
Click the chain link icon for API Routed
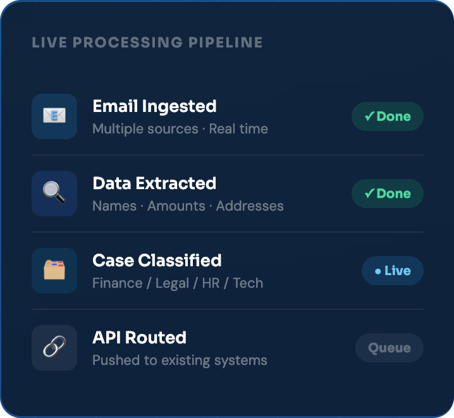[x=54, y=348]
